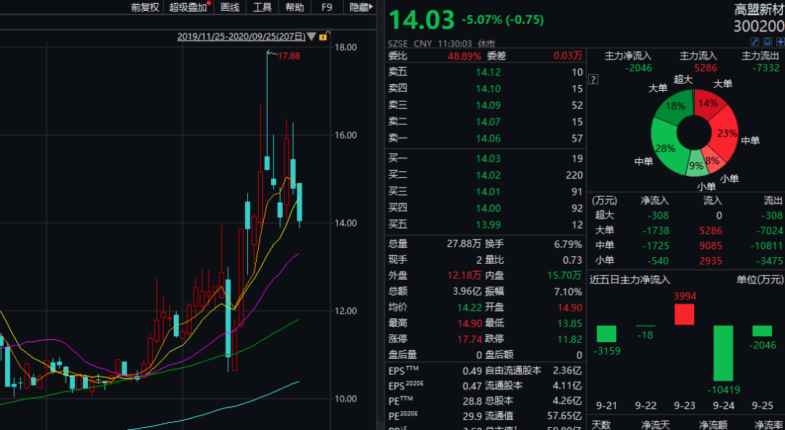Open the 工具 tools menu
The width and height of the screenshot is (785, 430).
tap(262, 7)
